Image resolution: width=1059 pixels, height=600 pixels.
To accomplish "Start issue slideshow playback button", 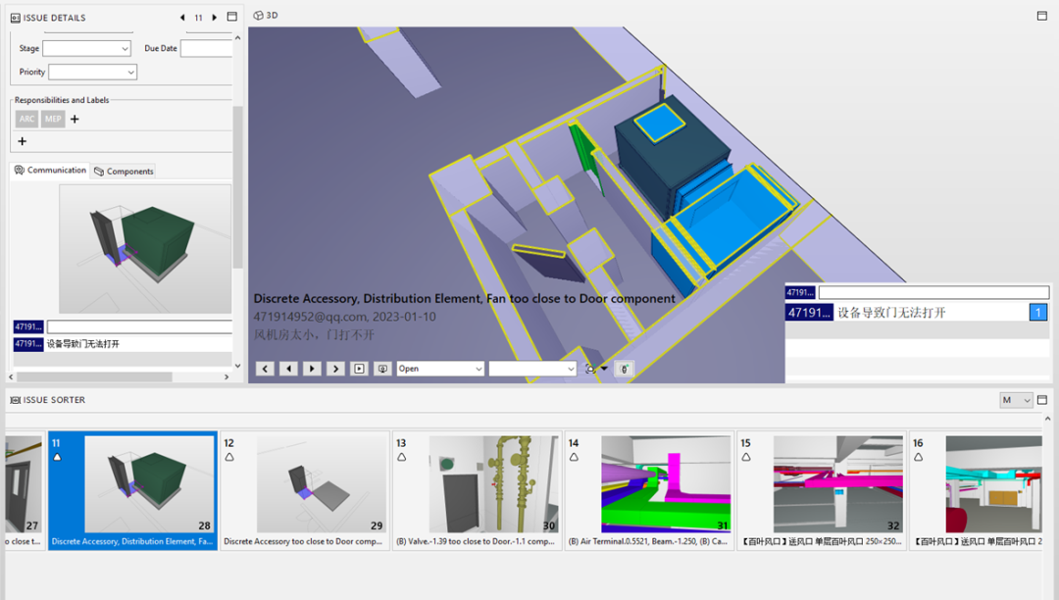I will 359,369.
